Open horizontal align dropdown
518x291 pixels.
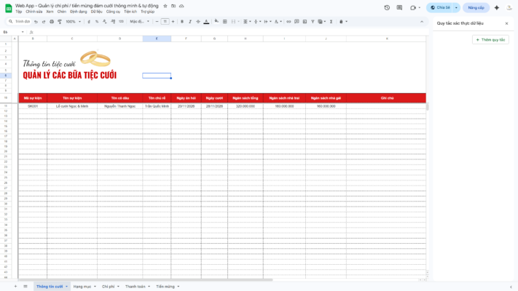click(x=247, y=21)
